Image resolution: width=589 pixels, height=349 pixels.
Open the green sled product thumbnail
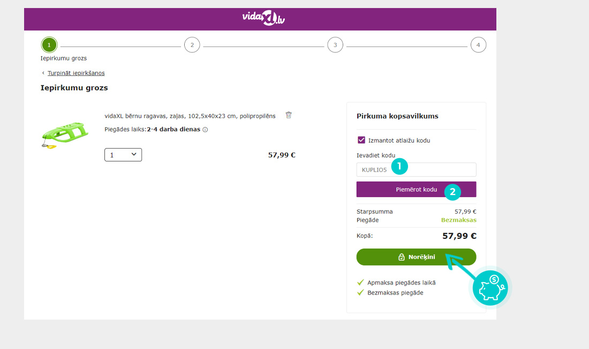coord(65,135)
